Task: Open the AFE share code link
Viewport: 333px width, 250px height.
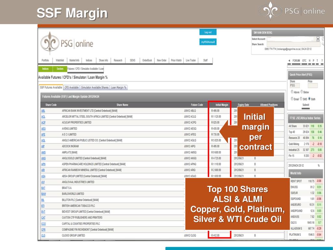Action: (43, 134)
